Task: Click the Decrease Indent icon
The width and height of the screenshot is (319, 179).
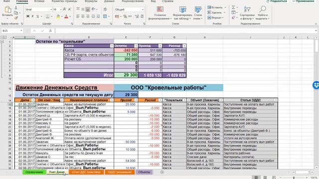Action: click(x=93, y=16)
